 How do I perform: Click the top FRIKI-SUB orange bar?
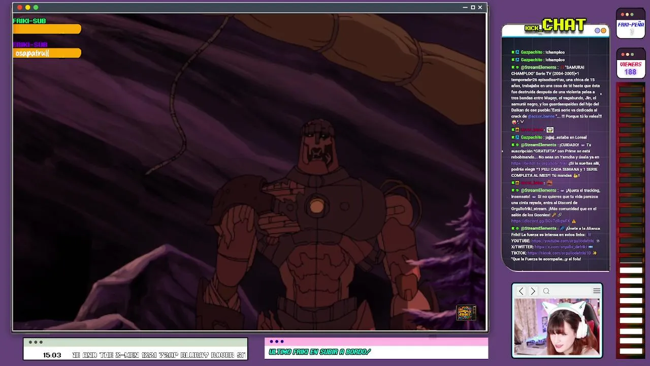(x=47, y=29)
